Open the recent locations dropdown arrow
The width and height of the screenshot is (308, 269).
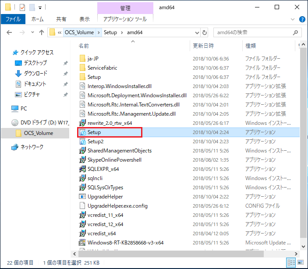click(32, 32)
